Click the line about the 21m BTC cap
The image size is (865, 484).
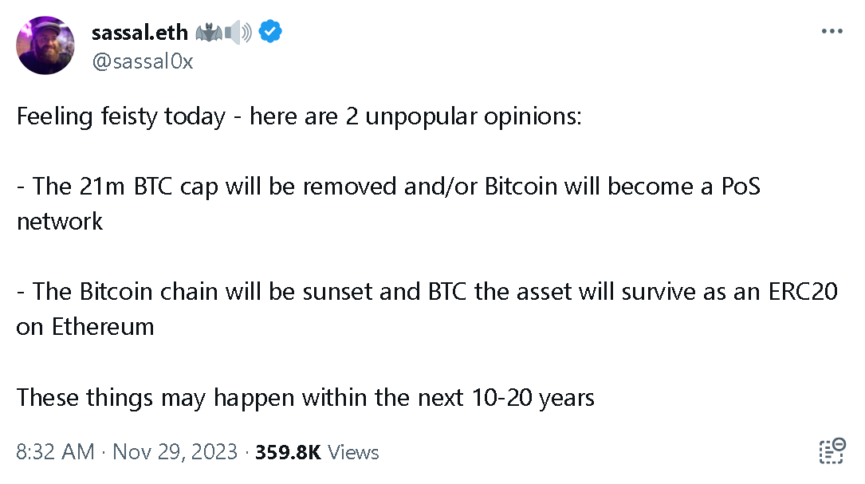tap(388, 187)
